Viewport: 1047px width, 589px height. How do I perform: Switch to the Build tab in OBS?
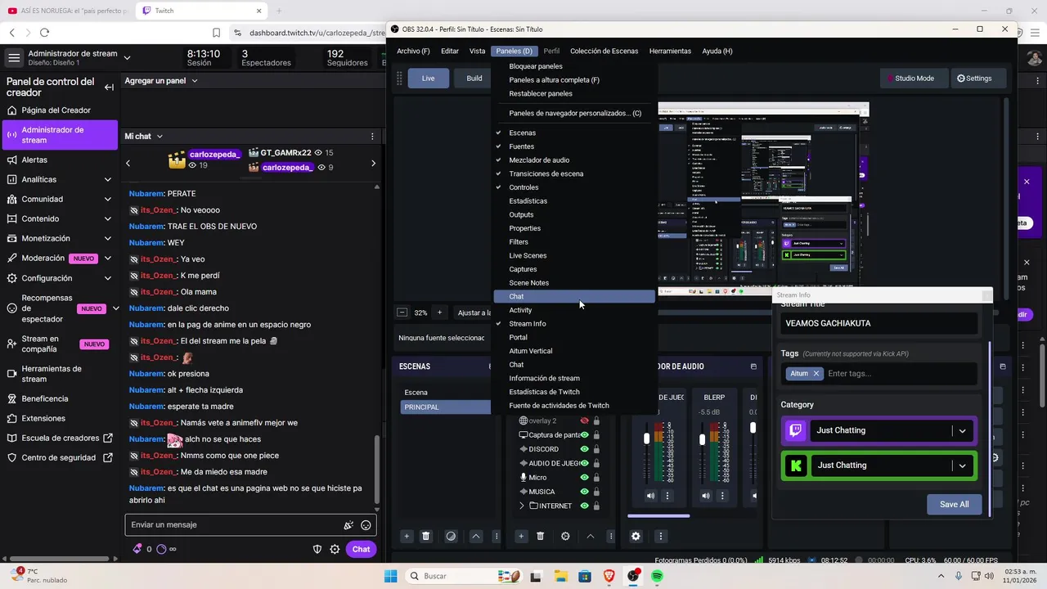474,79
